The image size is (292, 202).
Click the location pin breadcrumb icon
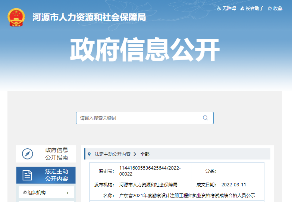click(x=89, y=154)
